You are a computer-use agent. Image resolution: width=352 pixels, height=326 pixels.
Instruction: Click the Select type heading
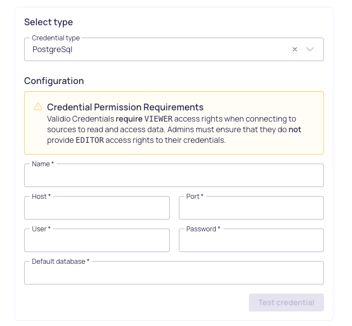tap(49, 22)
